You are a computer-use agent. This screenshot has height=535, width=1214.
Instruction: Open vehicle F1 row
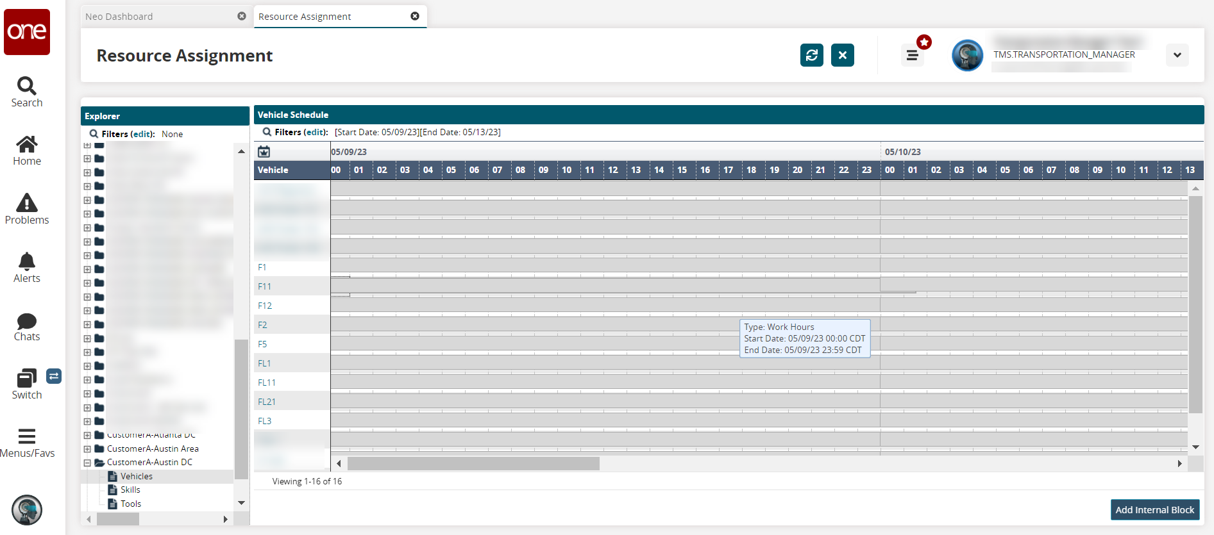click(262, 267)
